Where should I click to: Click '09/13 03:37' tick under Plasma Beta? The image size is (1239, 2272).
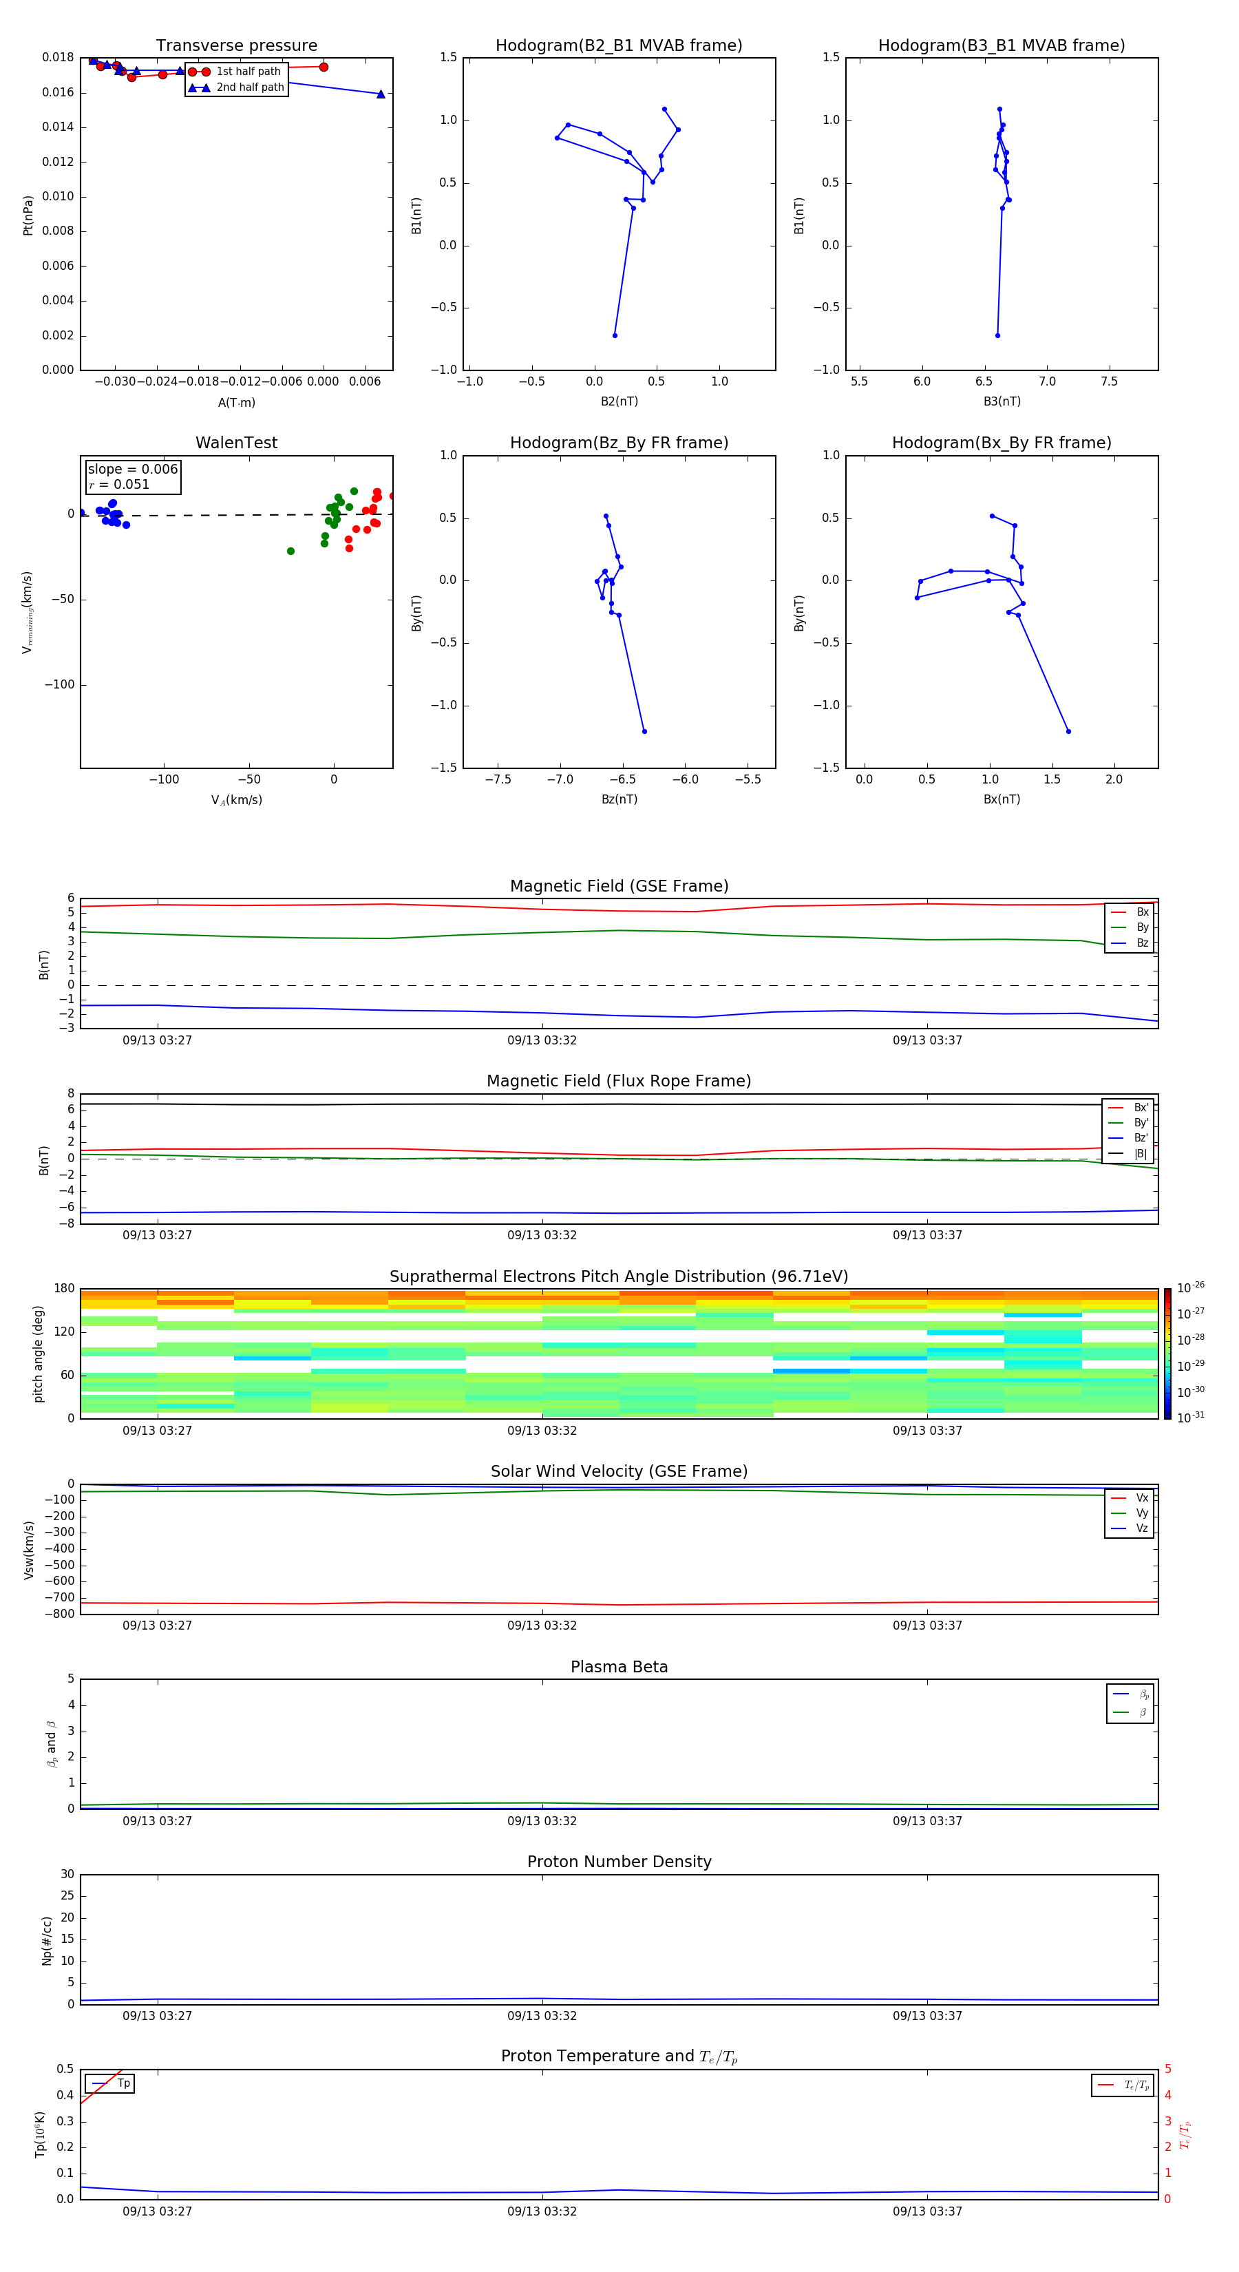tap(926, 1820)
